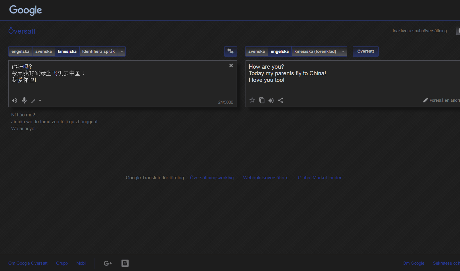Select engelska as source language

(20, 51)
